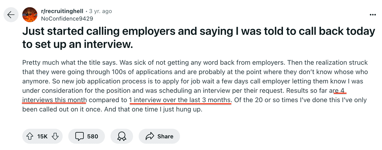Viewport: 382px width, 150px height.
Task: Open the 580 comments count
Action: tap(92, 136)
